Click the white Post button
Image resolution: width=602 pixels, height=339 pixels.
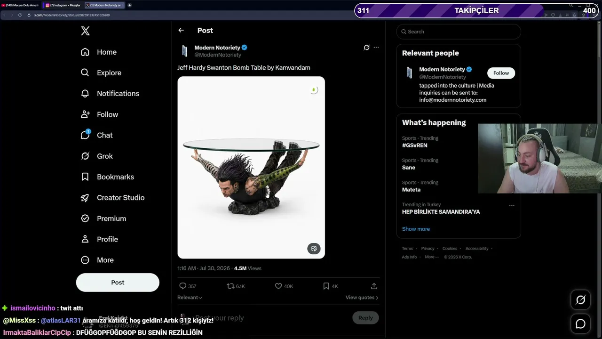tap(118, 282)
